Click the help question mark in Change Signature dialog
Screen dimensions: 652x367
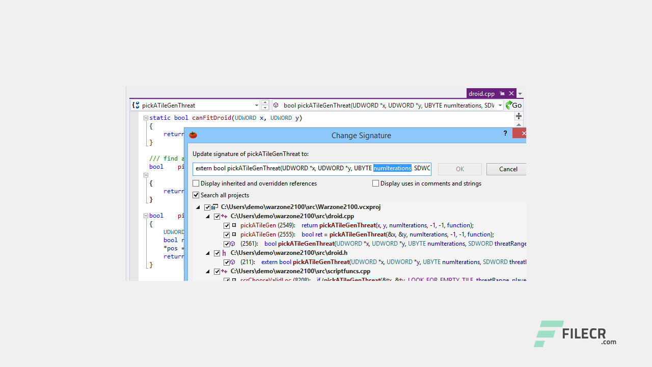coord(505,133)
